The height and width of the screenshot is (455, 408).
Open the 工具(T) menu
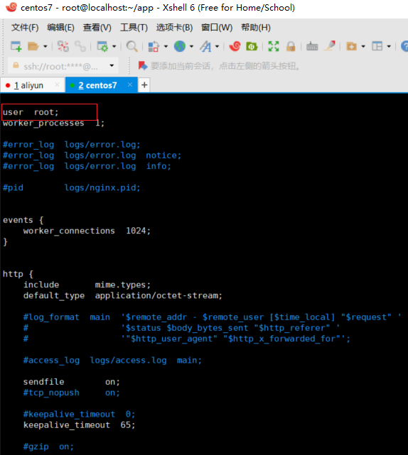point(134,28)
